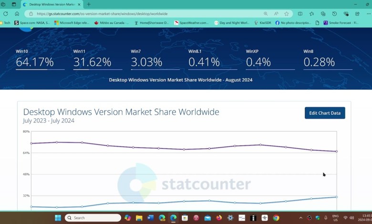This screenshot has width=372, height=224.
Task: Click the Edit Chart Data button
Action: pos(325,113)
